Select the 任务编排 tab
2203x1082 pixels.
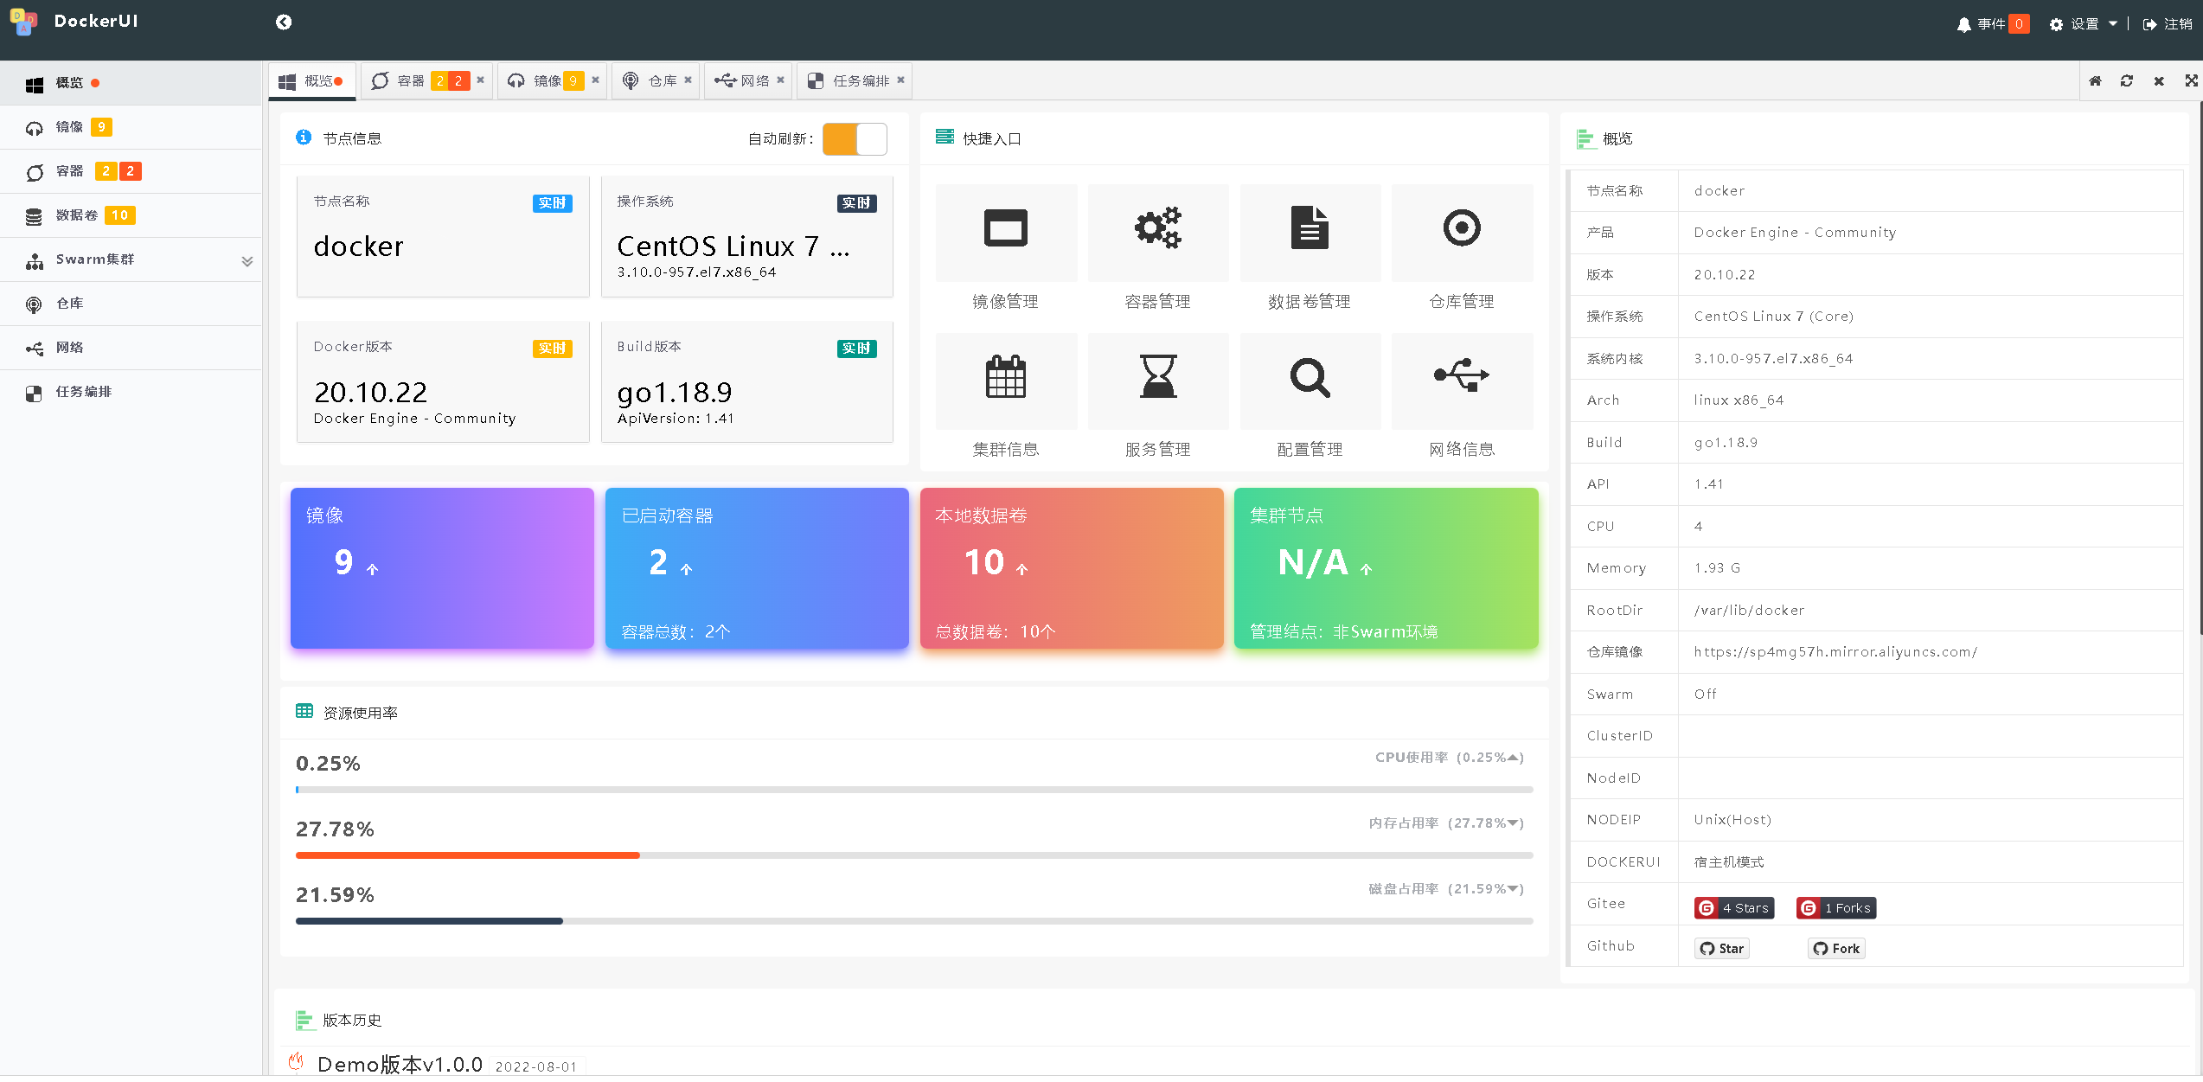click(861, 81)
